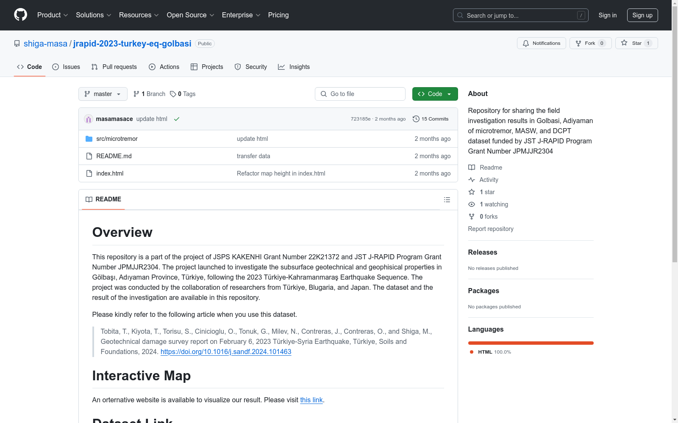
Task: Open the README.md file
Action: point(114,156)
